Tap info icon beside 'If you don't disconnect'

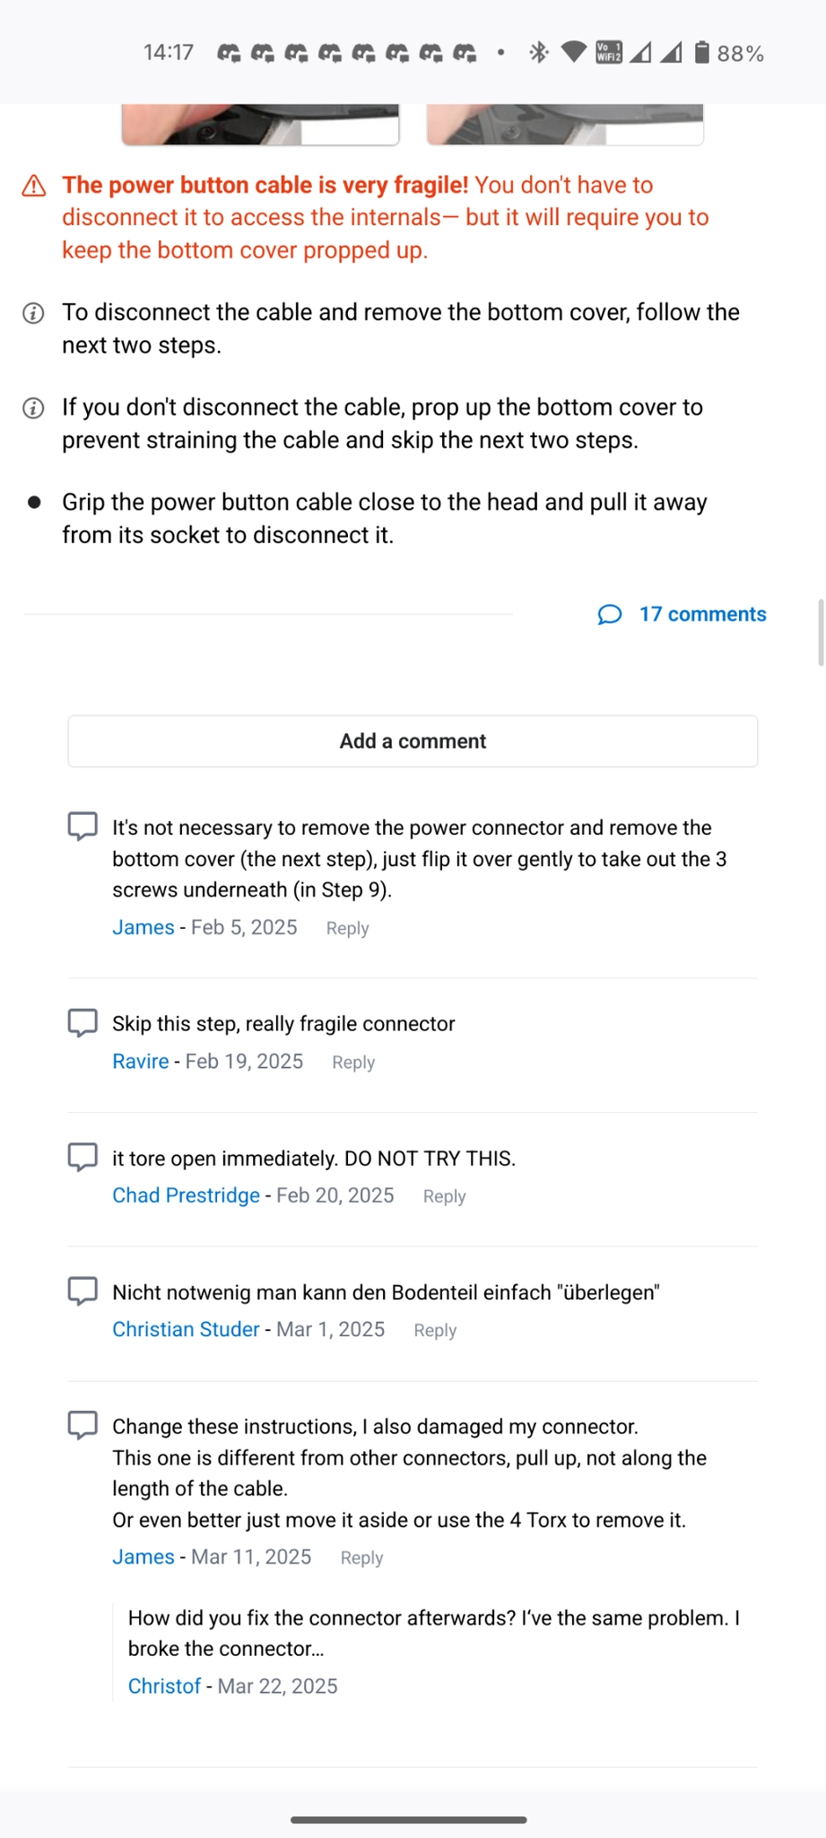click(33, 408)
